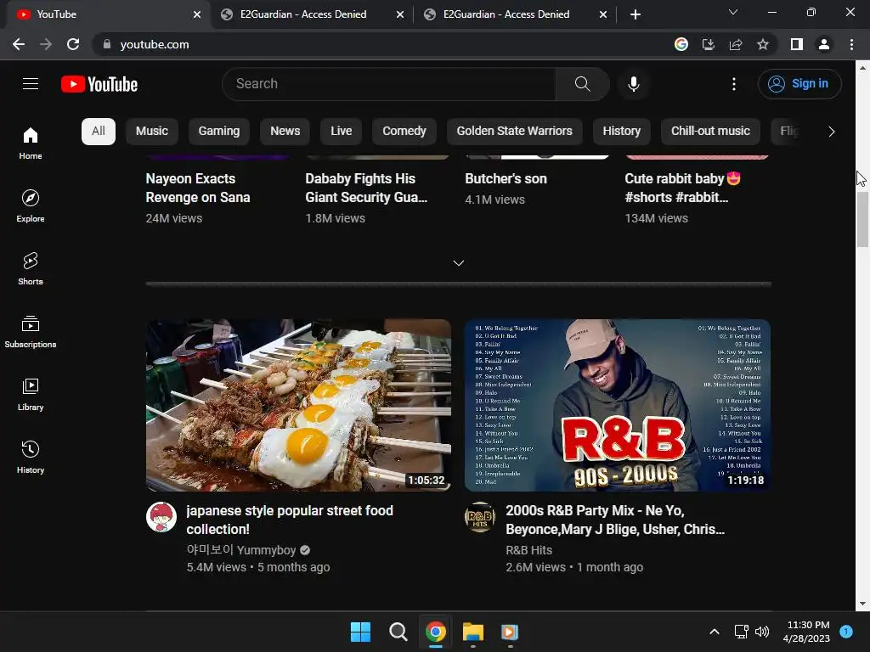Open Nayeon Exacts Revenge on Sana short

198,188
